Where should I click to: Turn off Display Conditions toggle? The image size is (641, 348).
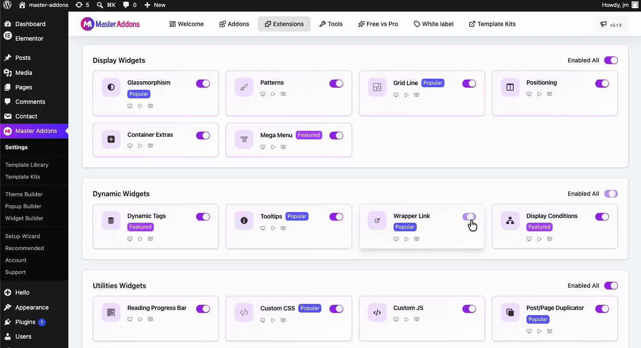coord(602,217)
